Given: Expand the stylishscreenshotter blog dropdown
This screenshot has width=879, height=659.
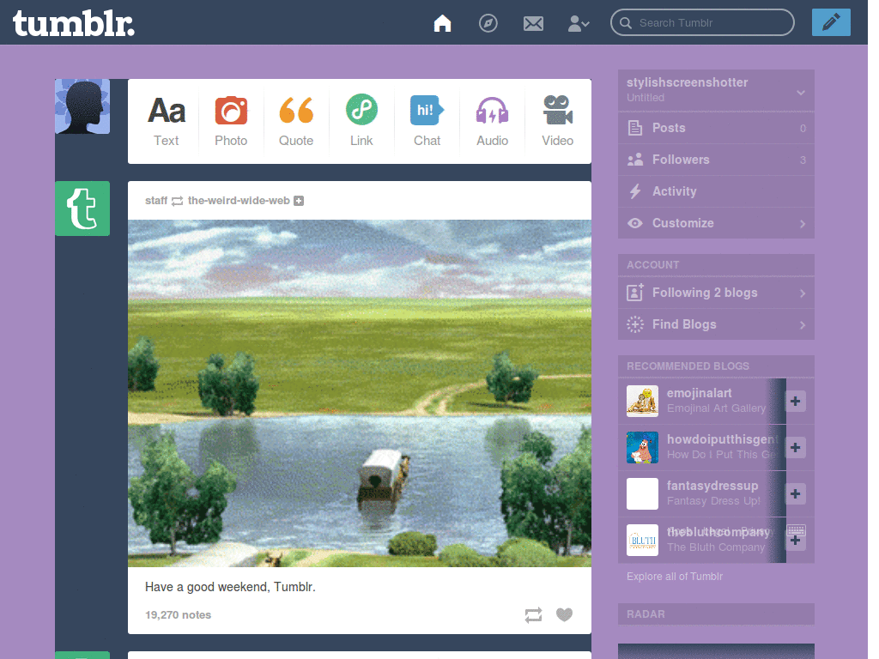Looking at the screenshot, I should coord(801,93).
